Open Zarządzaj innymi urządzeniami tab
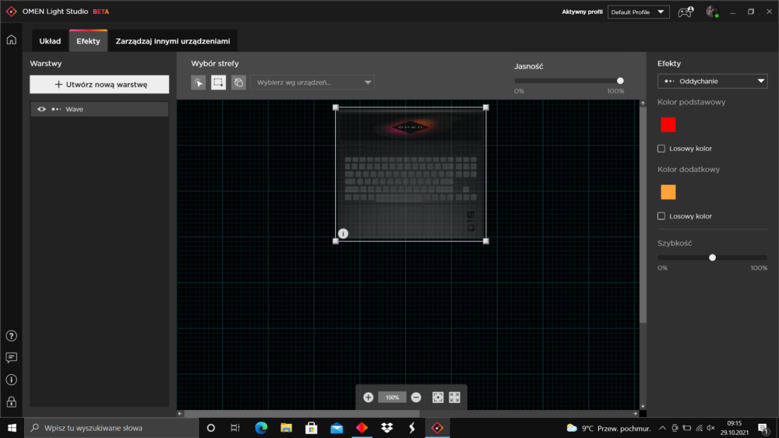779x438 pixels. [173, 41]
